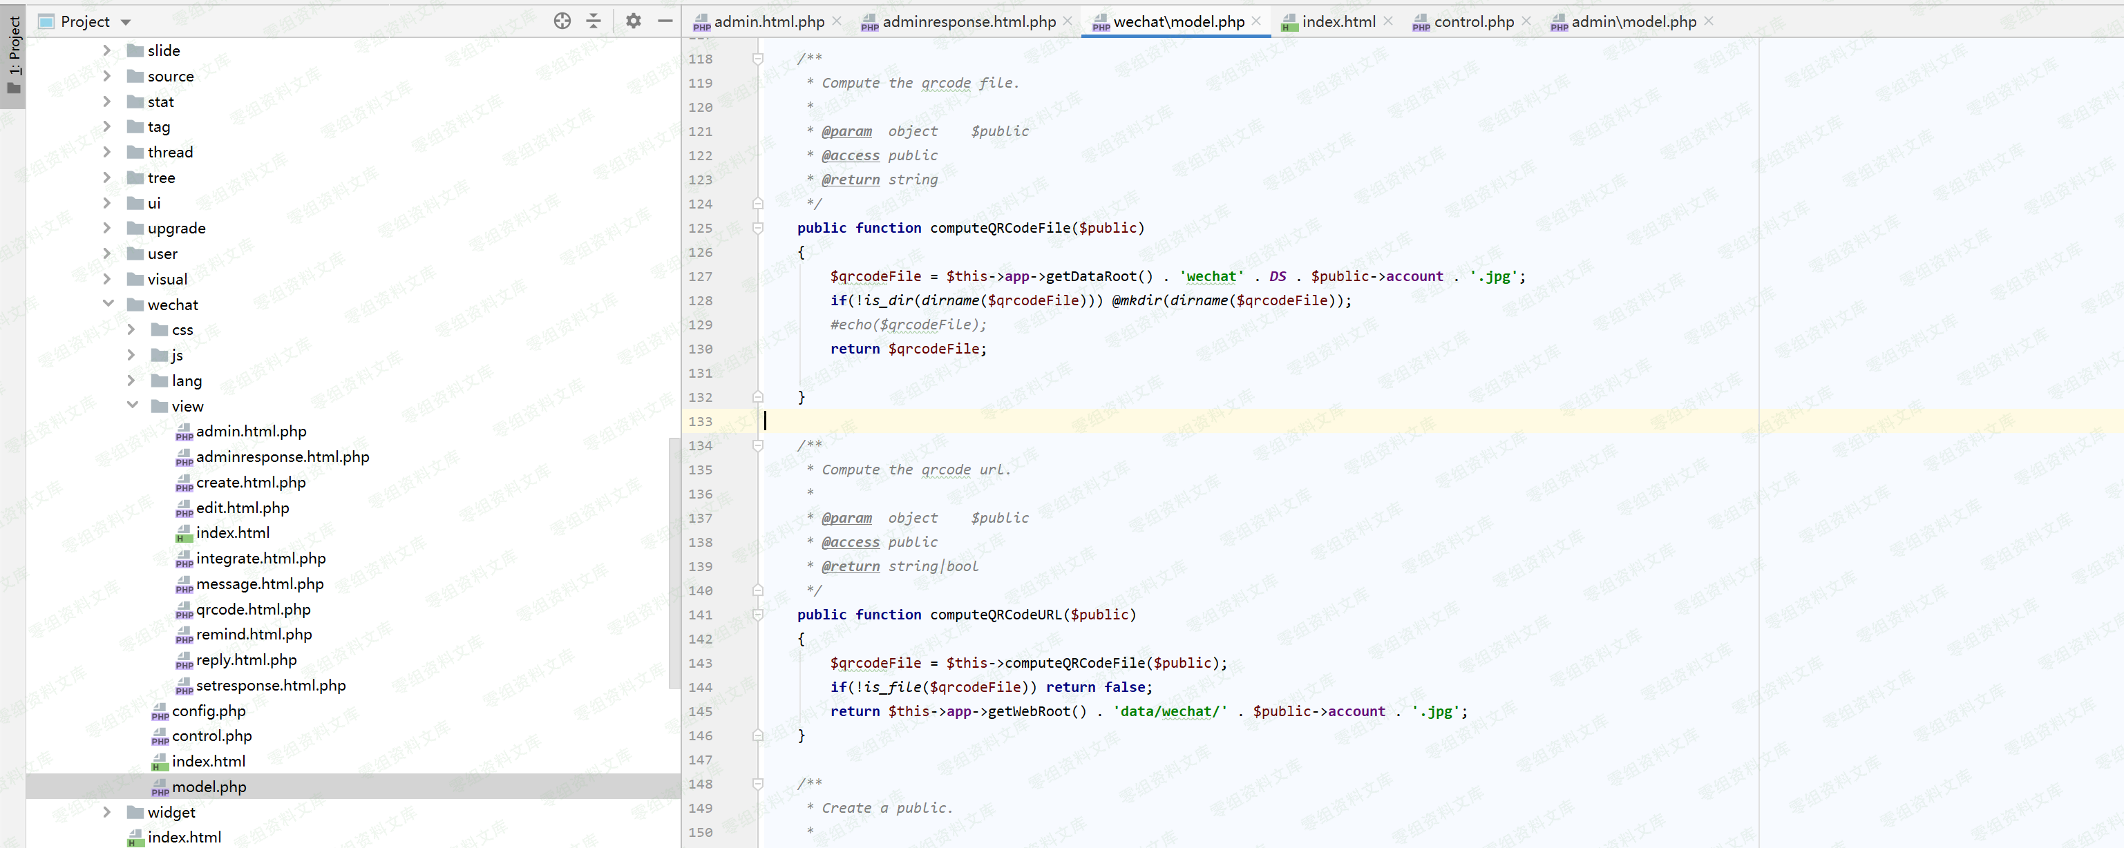The height and width of the screenshot is (848, 2124).
Task: Close the control.php editor tab
Action: (1526, 21)
